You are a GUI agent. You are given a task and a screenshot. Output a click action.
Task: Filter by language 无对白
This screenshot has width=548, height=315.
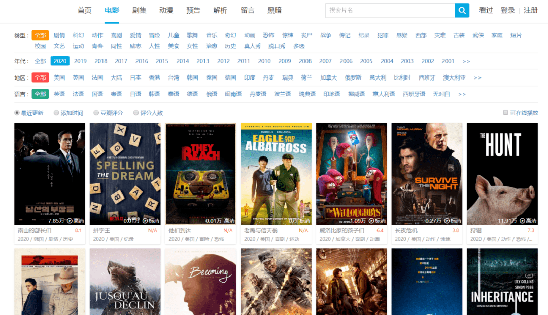click(x=441, y=94)
